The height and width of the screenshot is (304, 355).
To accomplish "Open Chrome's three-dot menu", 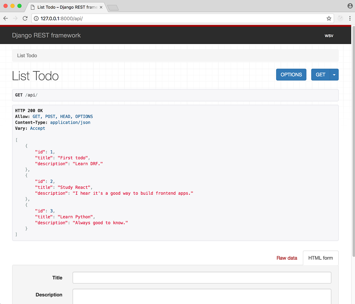I will pyautogui.click(x=350, y=18).
